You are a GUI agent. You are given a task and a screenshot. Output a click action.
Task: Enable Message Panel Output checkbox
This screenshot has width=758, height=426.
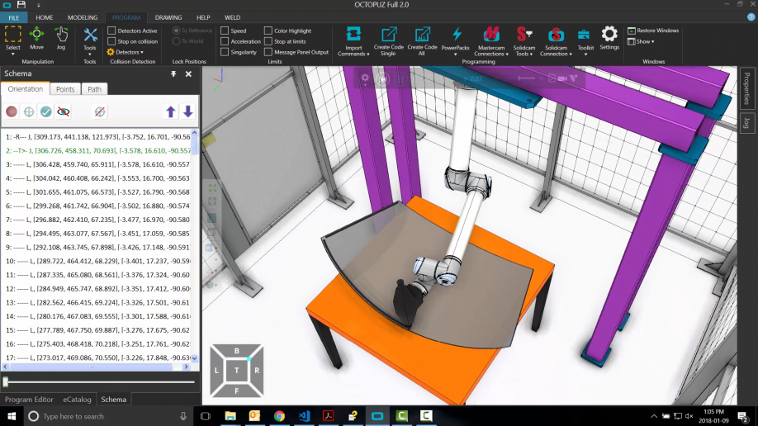click(x=268, y=52)
